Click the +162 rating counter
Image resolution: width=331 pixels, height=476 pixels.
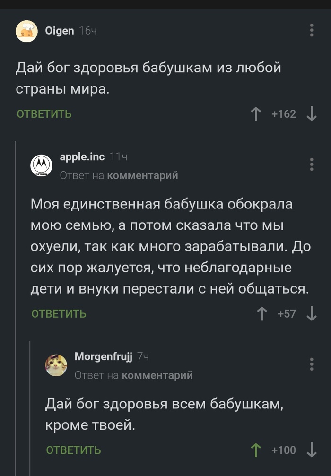point(285,113)
